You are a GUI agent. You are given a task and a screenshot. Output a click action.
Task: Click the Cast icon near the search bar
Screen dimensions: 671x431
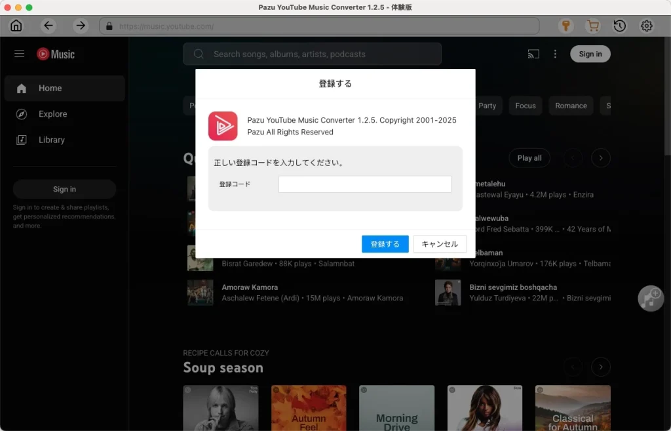[533, 54]
